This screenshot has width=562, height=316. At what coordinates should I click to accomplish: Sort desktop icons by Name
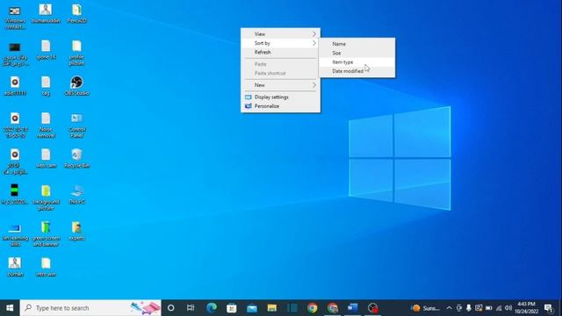[x=357, y=44]
